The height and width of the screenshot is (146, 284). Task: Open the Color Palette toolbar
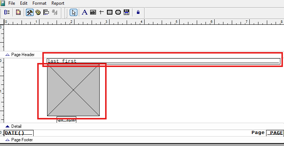click(38, 12)
